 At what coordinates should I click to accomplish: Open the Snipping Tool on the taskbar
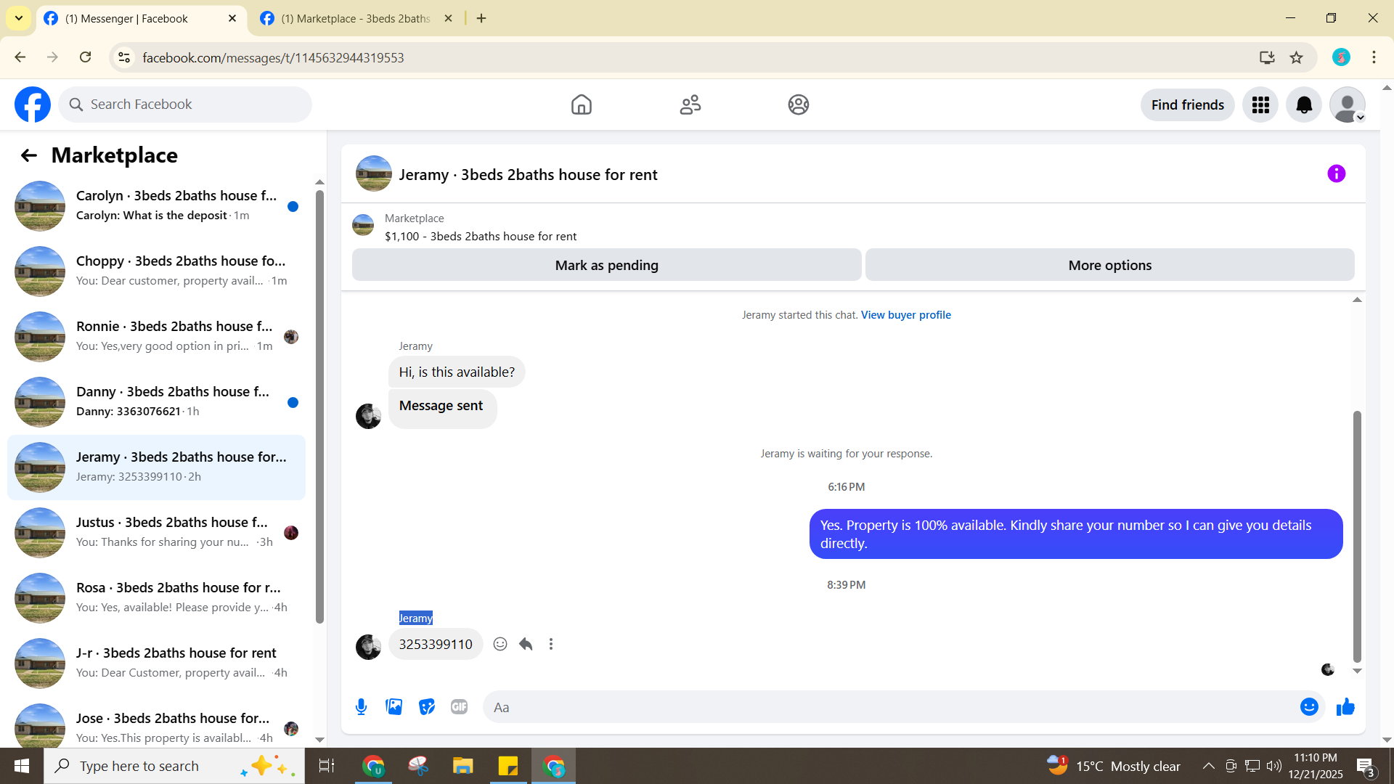418,766
